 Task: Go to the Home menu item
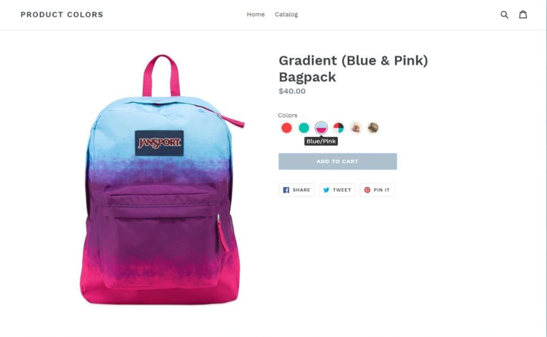255,14
